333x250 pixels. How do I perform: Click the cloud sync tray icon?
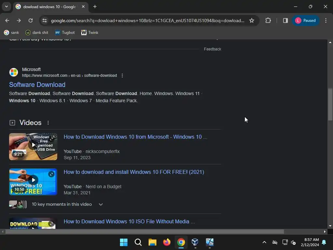pyautogui.click(x=275, y=242)
